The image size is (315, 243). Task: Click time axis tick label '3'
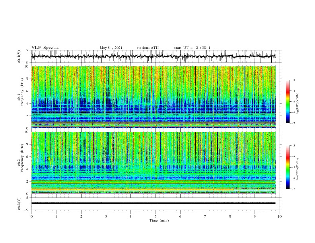point(106,216)
